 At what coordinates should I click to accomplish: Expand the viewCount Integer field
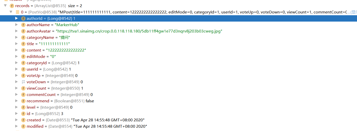17,88
